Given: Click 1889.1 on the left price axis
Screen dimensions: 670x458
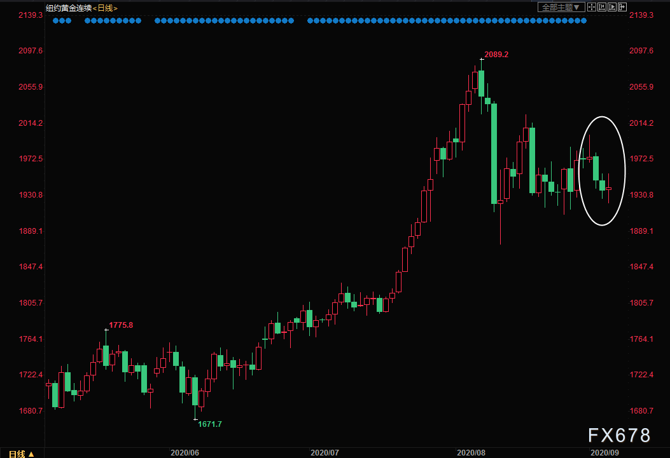Looking at the screenshot, I should (31, 231).
